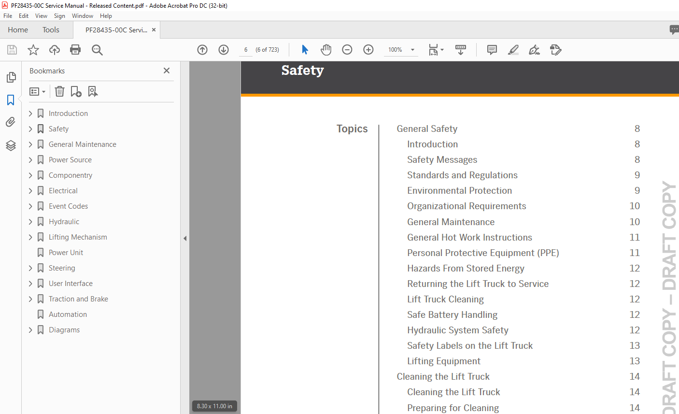Expand the Safety bookmark
The width and height of the screenshot is (679, 414).
pyautogui.click(x=30, y=129)
